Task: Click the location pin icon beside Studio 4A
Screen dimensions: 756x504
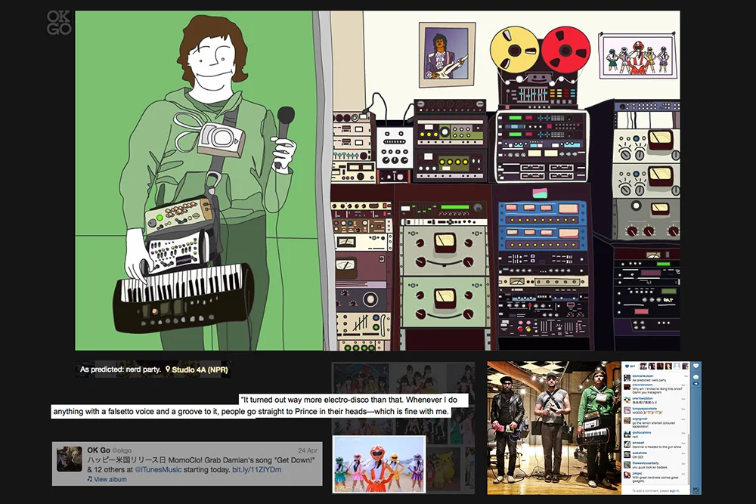Action: pos(168,369)
